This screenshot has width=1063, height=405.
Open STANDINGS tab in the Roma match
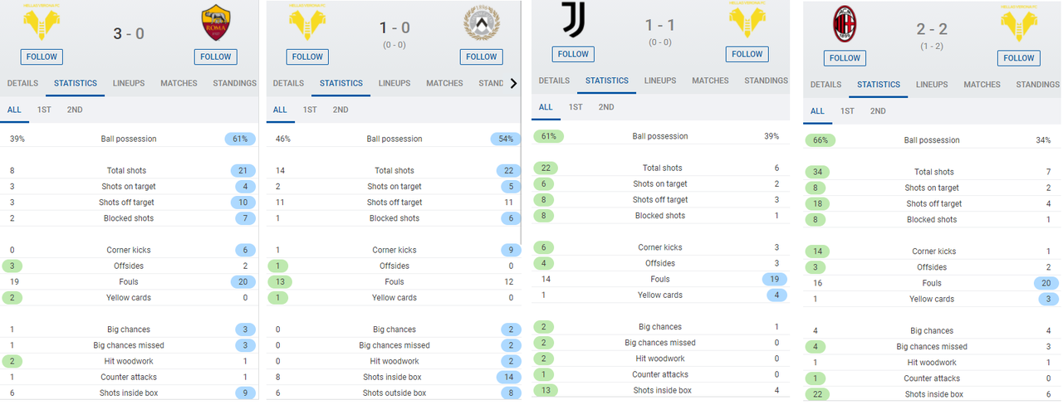(234, 83)
